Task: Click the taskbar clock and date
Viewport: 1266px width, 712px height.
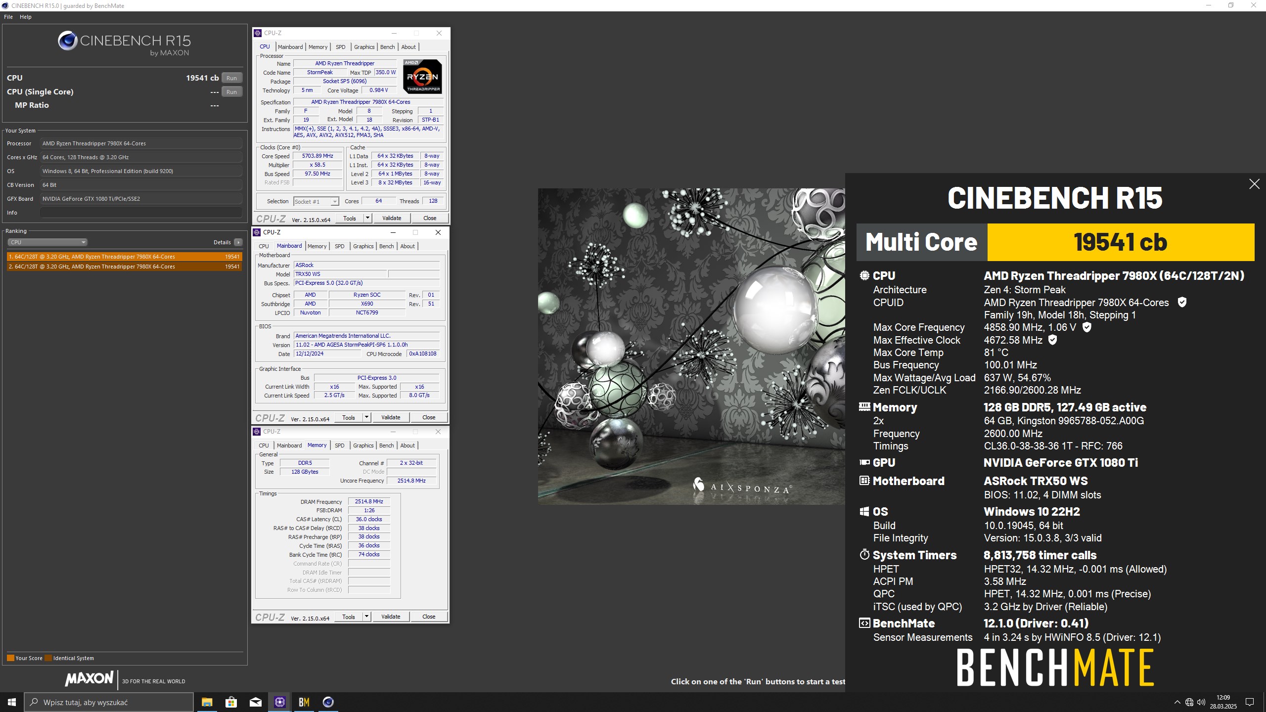Action: 1223,702
